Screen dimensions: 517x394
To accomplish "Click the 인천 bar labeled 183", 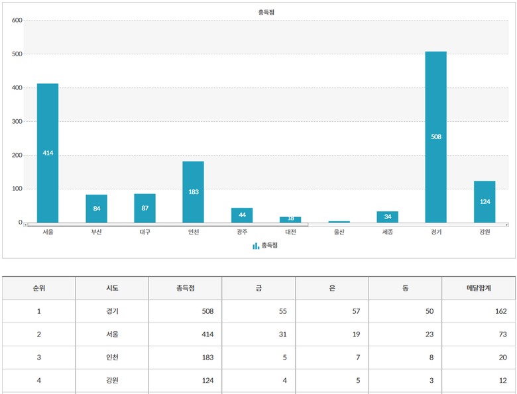I will point(193,192).
